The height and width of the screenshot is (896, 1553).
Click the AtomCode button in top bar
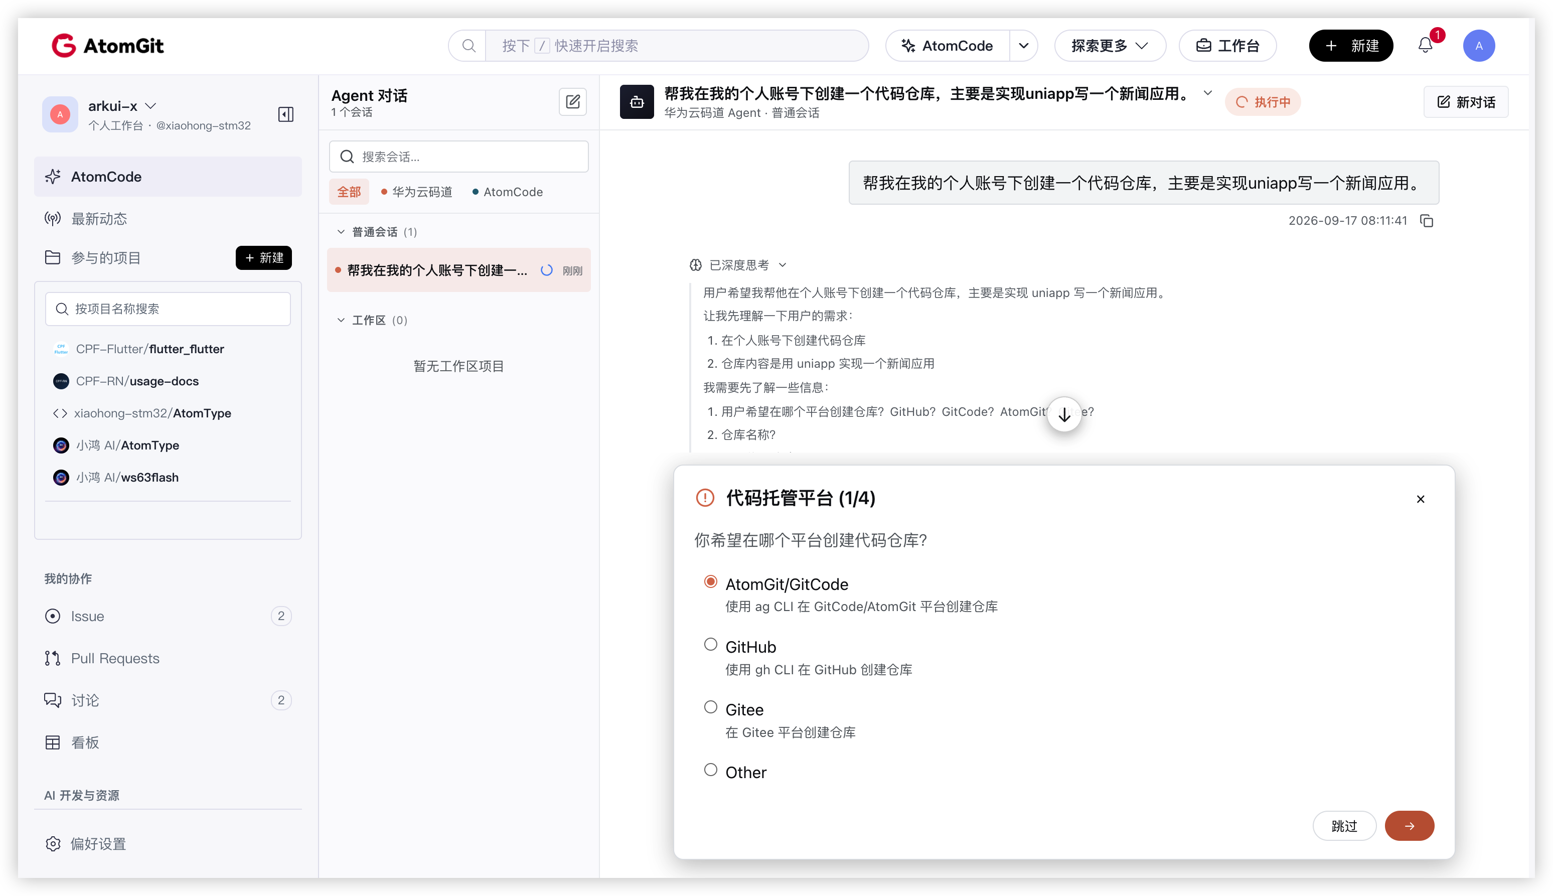[x=948, y=46]
